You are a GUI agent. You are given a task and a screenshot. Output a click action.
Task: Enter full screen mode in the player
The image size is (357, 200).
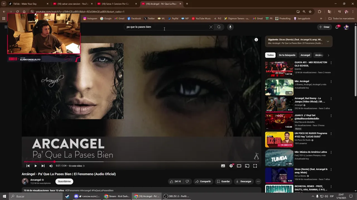[255, 166]
